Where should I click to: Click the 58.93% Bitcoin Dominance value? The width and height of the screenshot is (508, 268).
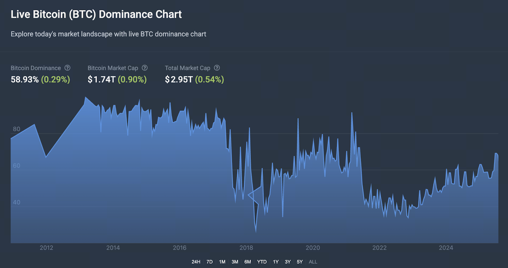25,79
